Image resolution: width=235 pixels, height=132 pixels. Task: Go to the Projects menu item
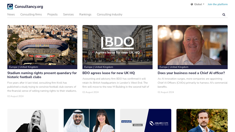pos(53,14)
